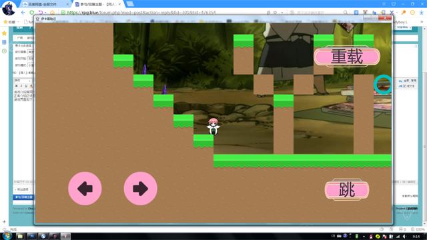Switch to the 百度网盘 browser tab
The image size is (427, 240).
click(43, 5)
